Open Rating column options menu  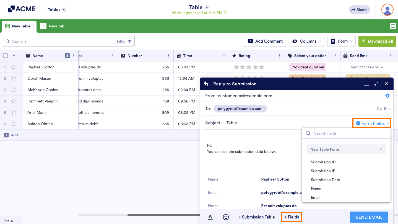pyautogui.click(x=280, y=56)
